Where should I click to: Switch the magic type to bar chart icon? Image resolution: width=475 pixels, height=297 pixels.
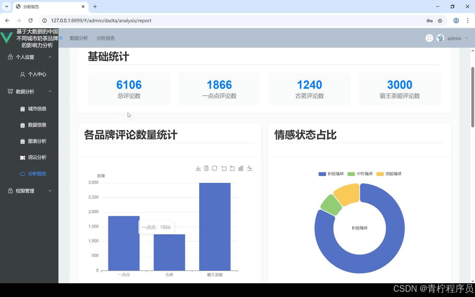pyautogui.click(x=241, y=168)
